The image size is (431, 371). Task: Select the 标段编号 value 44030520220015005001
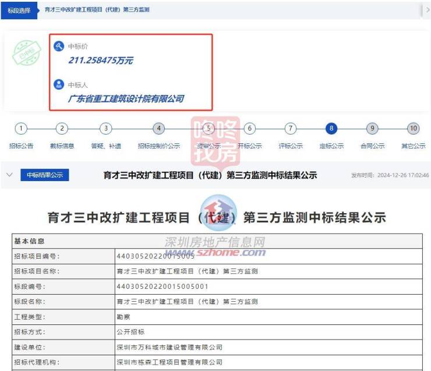[x=162, y=287]
